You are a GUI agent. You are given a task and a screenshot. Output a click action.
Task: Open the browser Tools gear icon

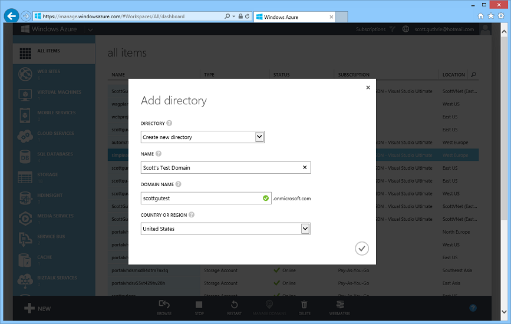click(501, 16)
